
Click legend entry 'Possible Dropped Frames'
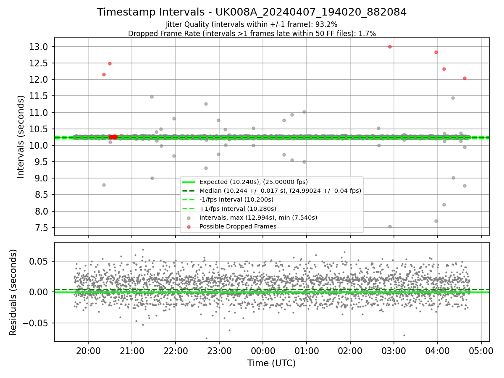coord(238,226)
